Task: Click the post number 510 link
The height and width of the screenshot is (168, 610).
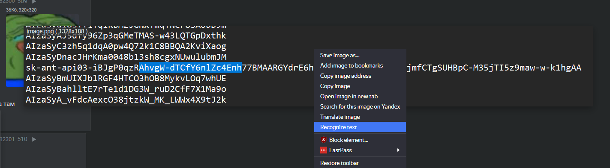Action: [22, 139]
